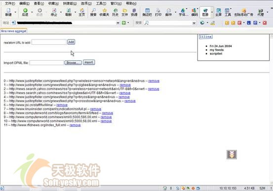This screenshot has height=191, width=273.
Task: Switch to the lilina news aggregator tab
Action: [x=14, y=31]
